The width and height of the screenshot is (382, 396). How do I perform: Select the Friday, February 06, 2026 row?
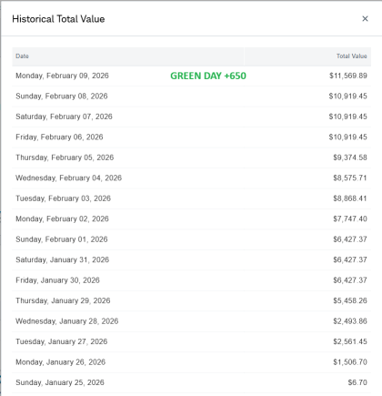click(192, 137)
